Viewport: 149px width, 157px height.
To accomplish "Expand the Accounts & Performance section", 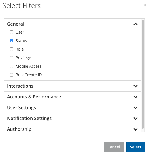I will pyautogui.click(x=72, y=97).
